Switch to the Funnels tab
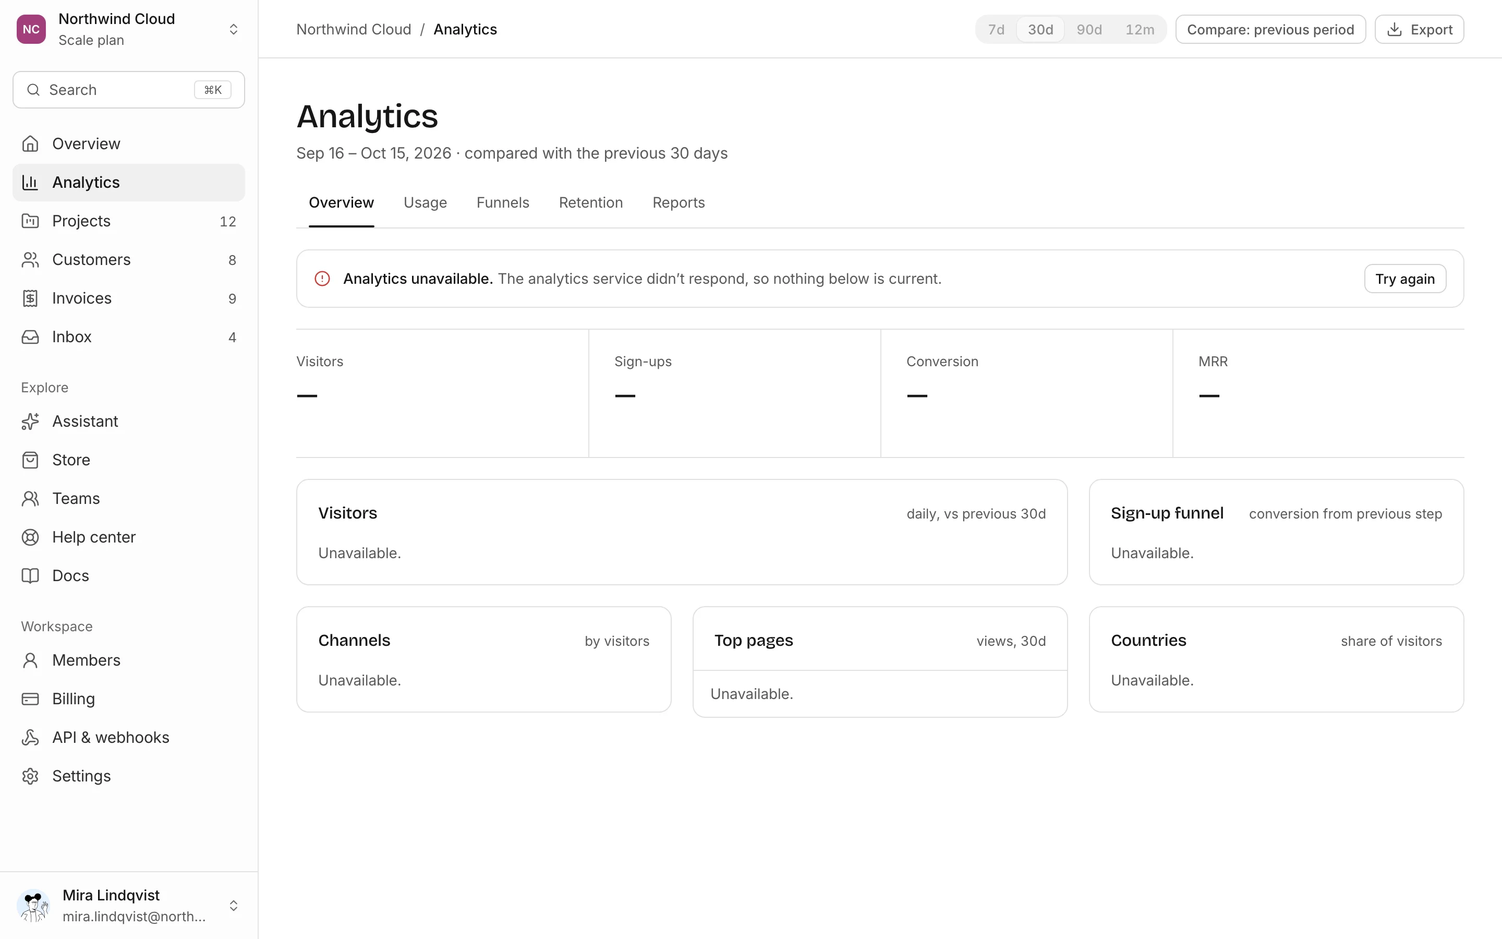 click(503, 202)
